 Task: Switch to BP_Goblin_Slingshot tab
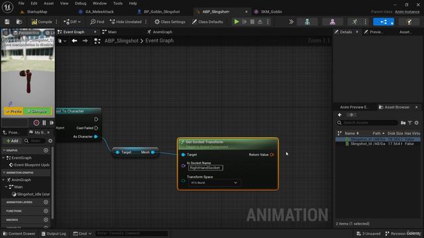coord(162,12)
